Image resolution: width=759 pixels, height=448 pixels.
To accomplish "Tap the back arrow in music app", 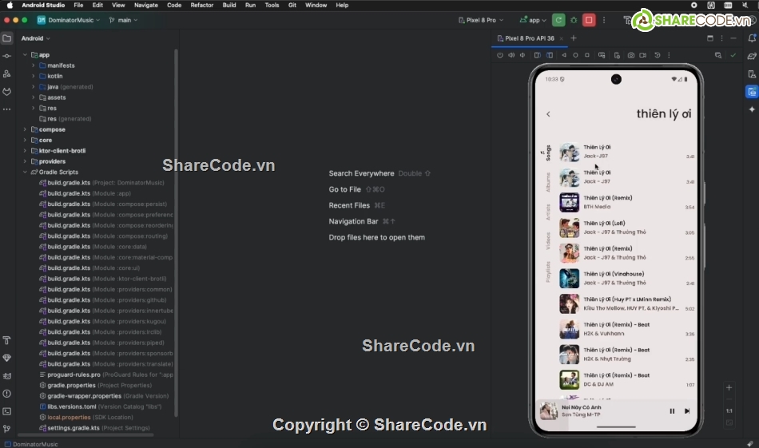I will [x=548, y=114].
